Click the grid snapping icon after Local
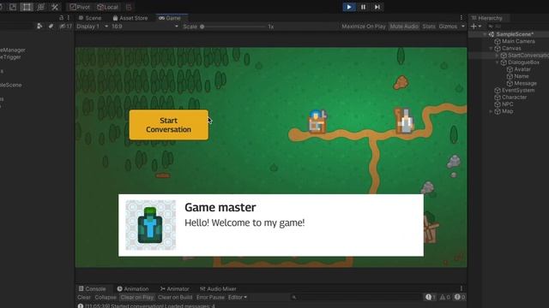Viewport: 549px width, 308px height. (129, 7)
